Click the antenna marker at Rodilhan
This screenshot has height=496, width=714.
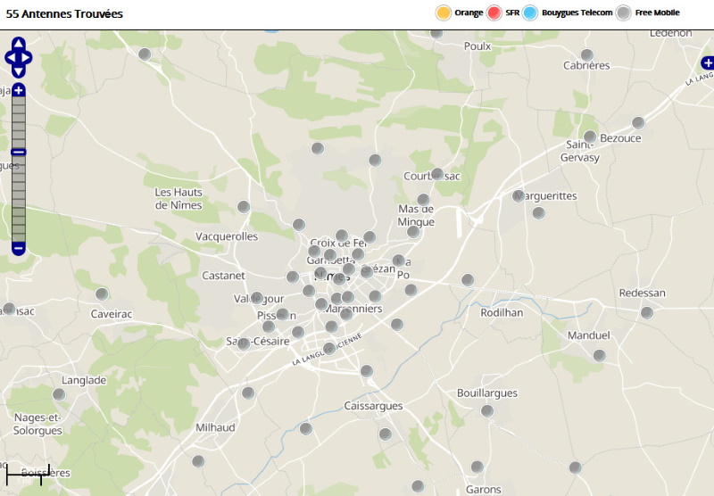467,280
